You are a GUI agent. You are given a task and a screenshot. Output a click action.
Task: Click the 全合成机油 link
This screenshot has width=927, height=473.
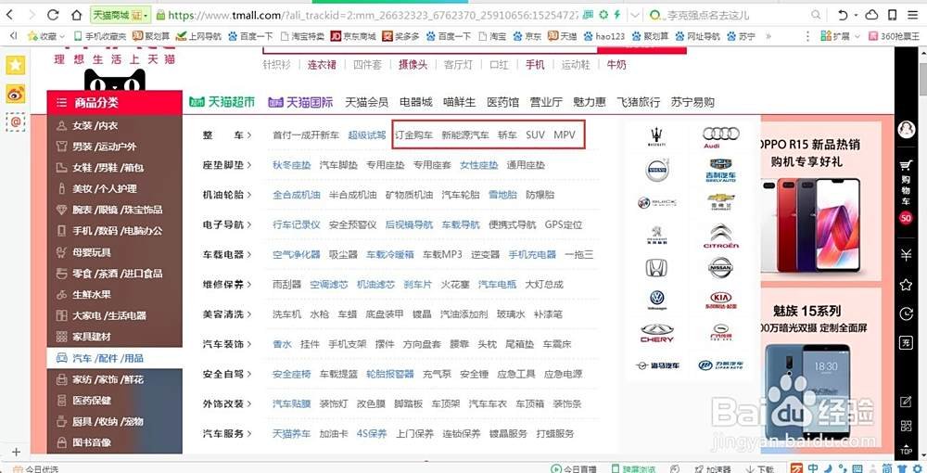click(x=297, y=195)
